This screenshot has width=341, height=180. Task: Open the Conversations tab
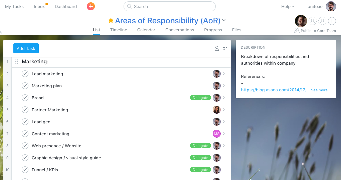click(180, 30)
